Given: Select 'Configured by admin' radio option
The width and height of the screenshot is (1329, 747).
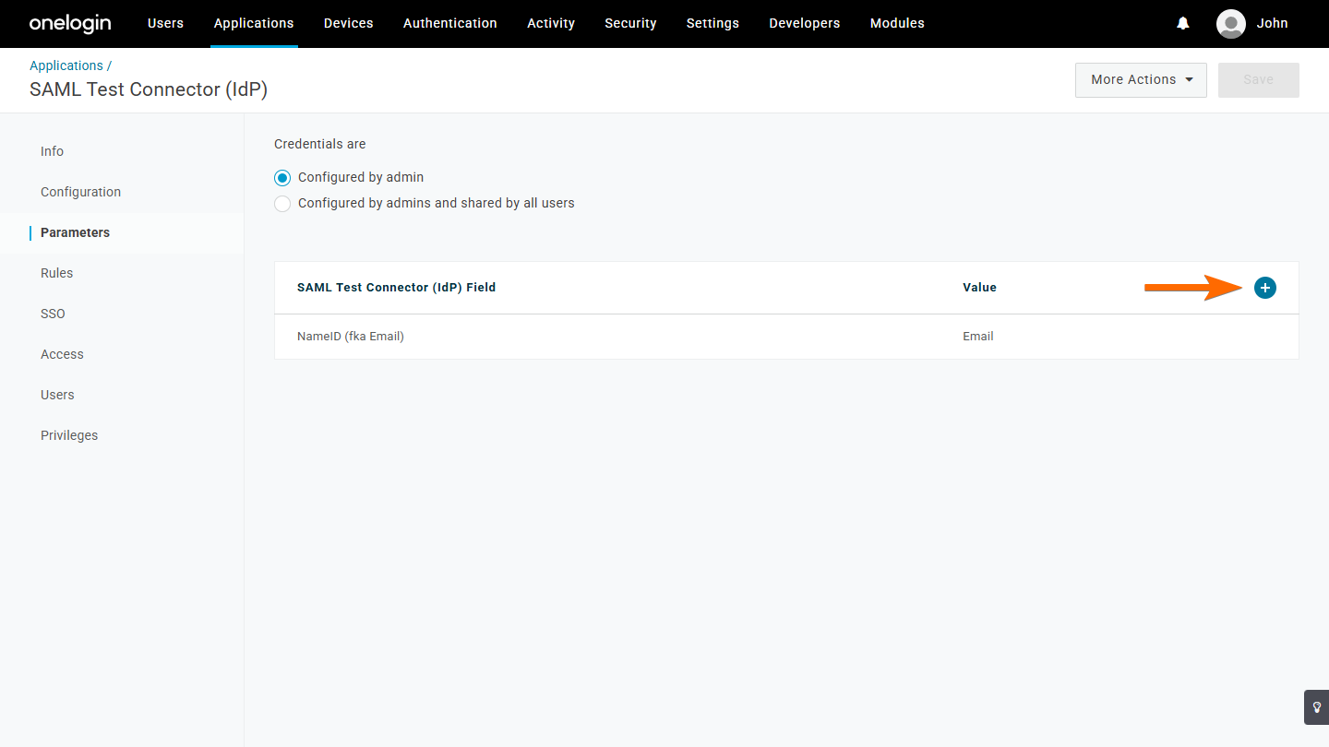Looking at the screenshot, I should pos(282,178).
